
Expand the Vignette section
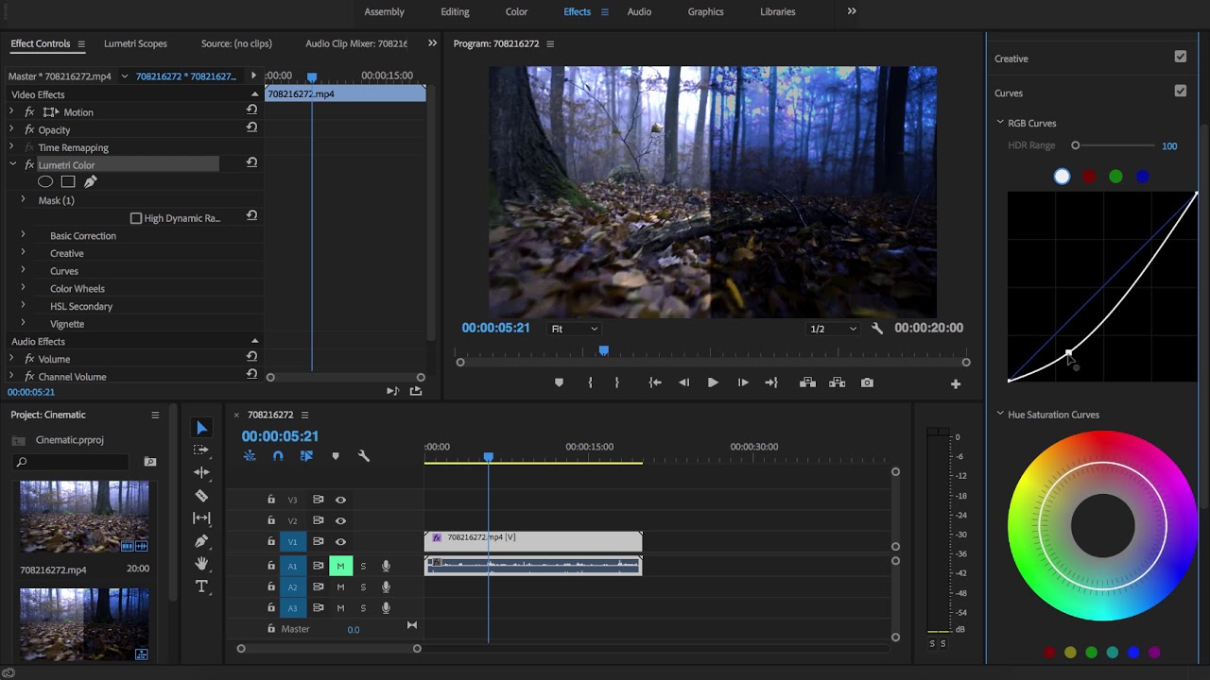(23, 323)
